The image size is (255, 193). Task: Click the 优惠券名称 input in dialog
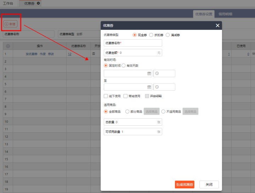[x=133, y=43]
